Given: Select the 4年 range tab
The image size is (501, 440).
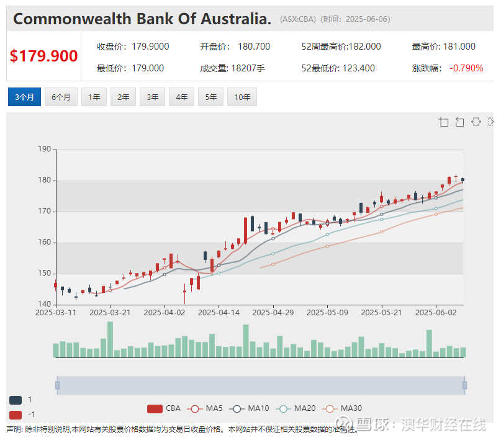Looking at the screenshot, I should point(181,97).
